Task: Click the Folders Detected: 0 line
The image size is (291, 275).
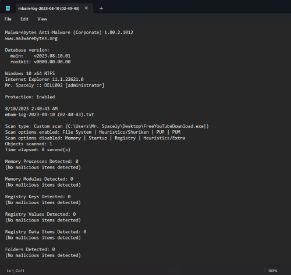Action: [30, 249]
